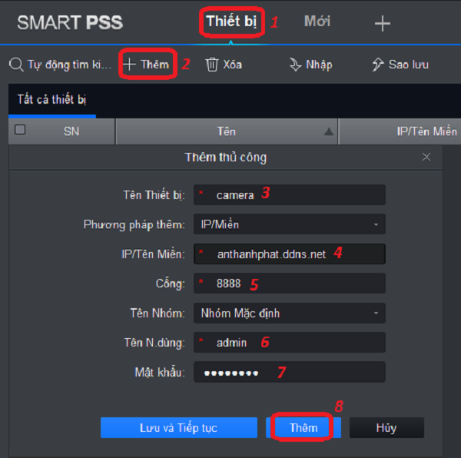Click the Cổng port field
The height and width of the screenshot is (458, 461).
pos(290,283)
